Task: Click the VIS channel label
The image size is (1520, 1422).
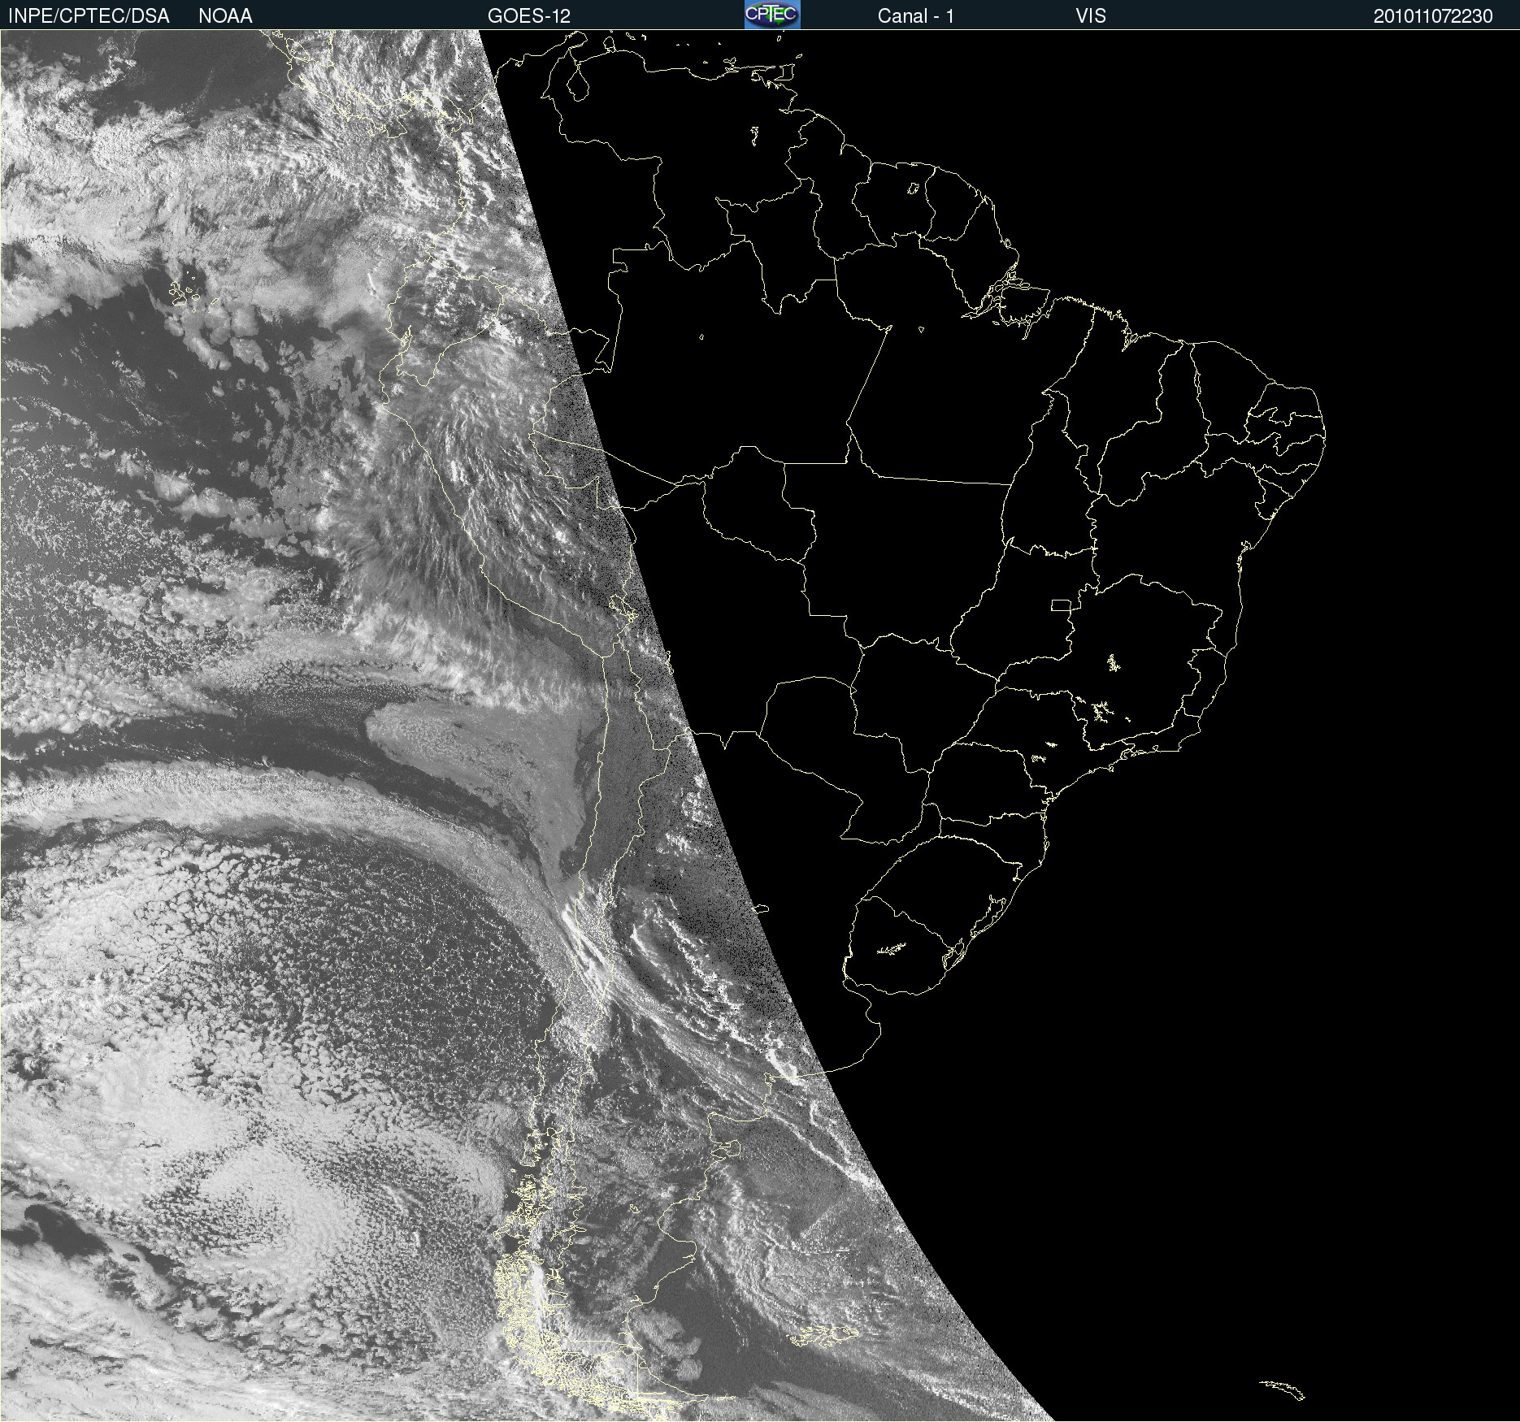Action: pos(1091,16)
